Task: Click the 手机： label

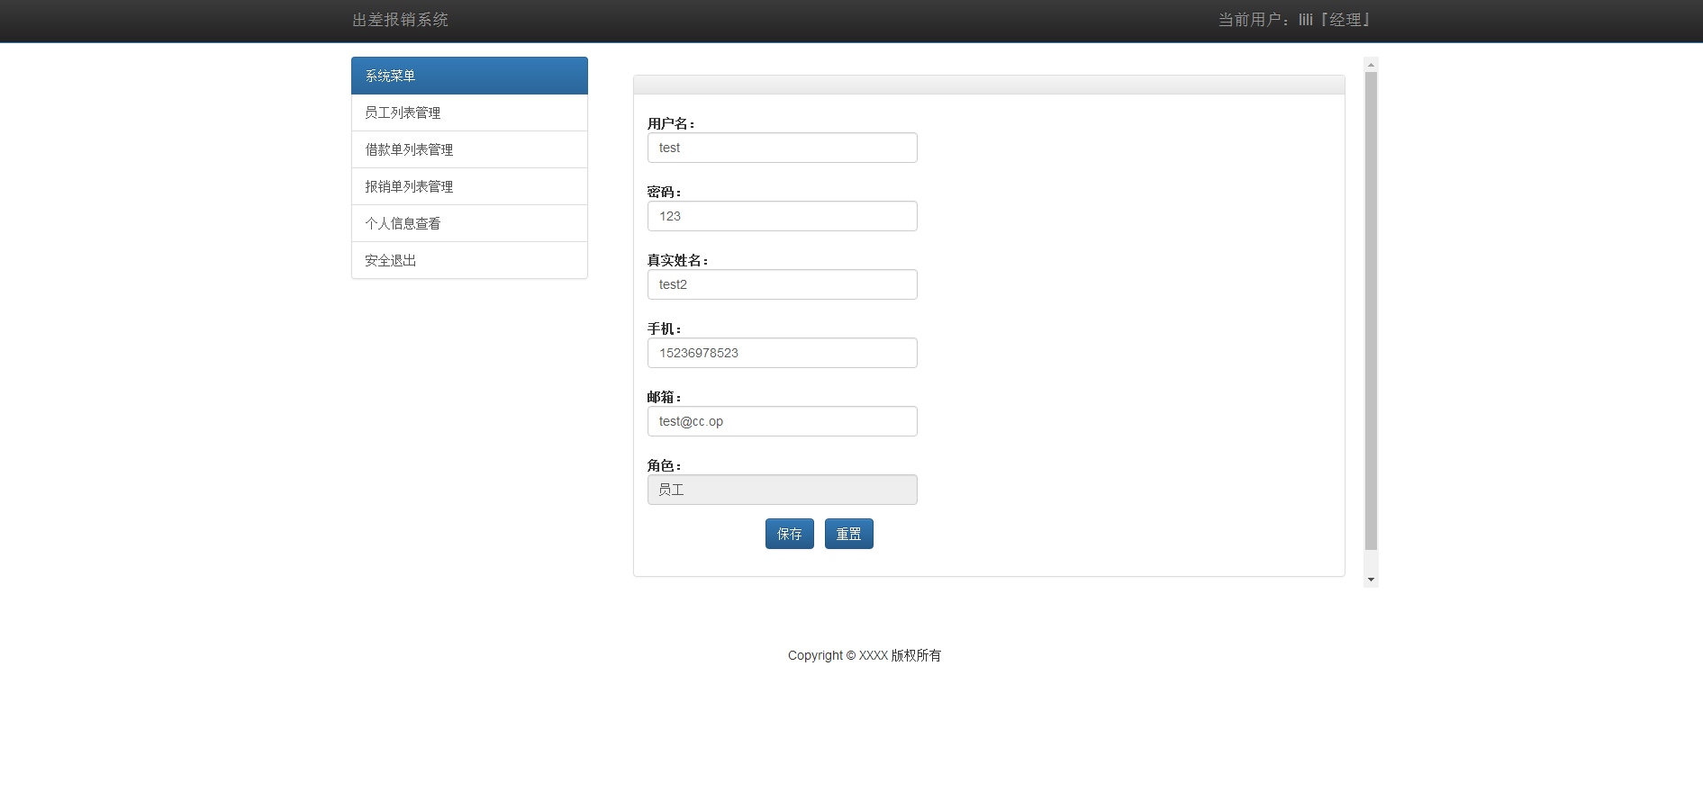Action: (665, 328)
